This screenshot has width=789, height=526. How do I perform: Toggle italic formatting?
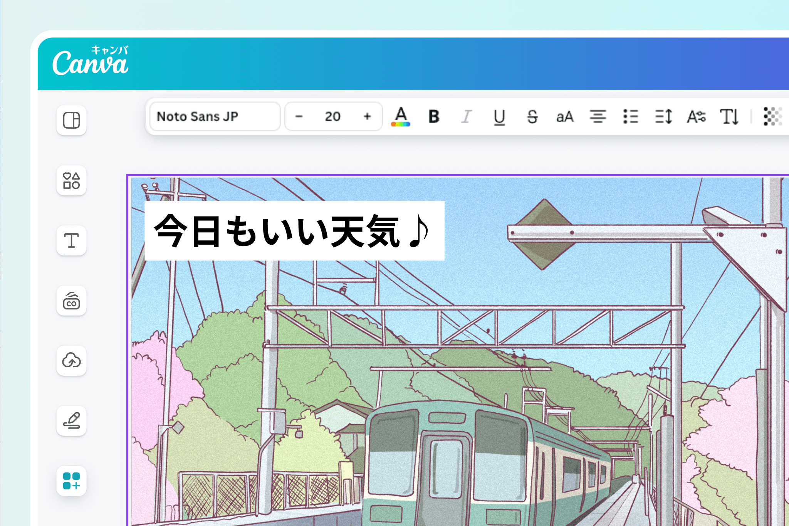tap(466, 116)
